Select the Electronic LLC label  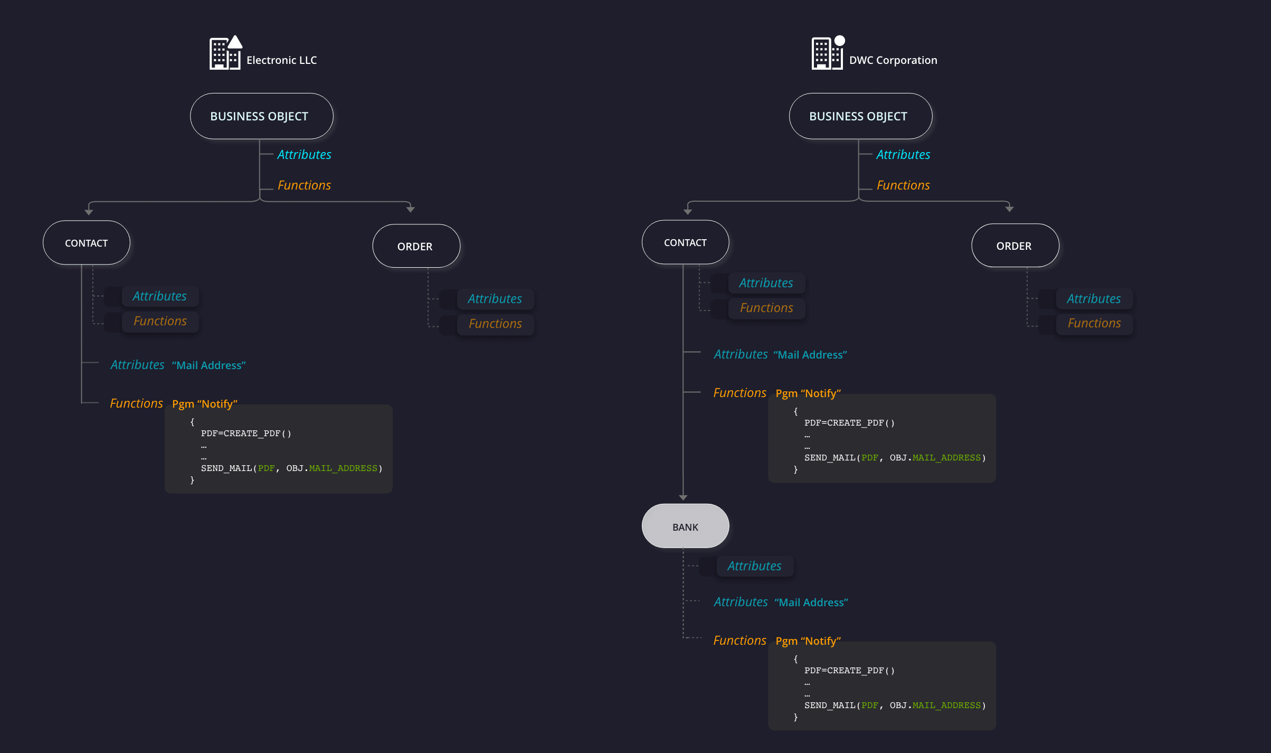[281, 60]
